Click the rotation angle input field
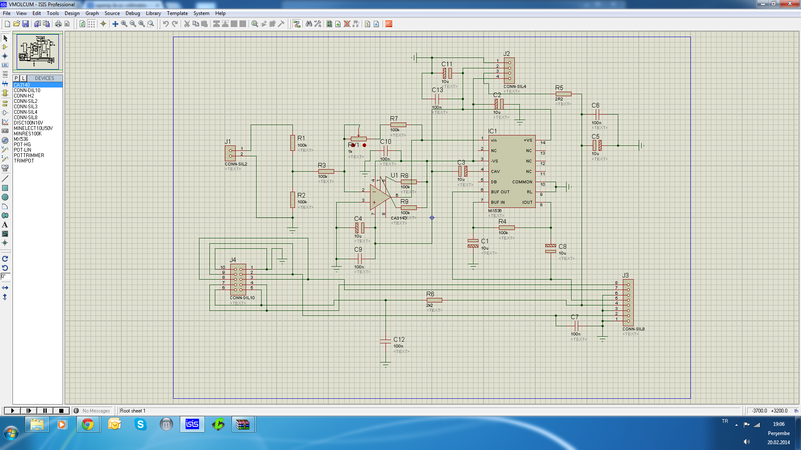The image size is (801, 450). tap(5, 276)
